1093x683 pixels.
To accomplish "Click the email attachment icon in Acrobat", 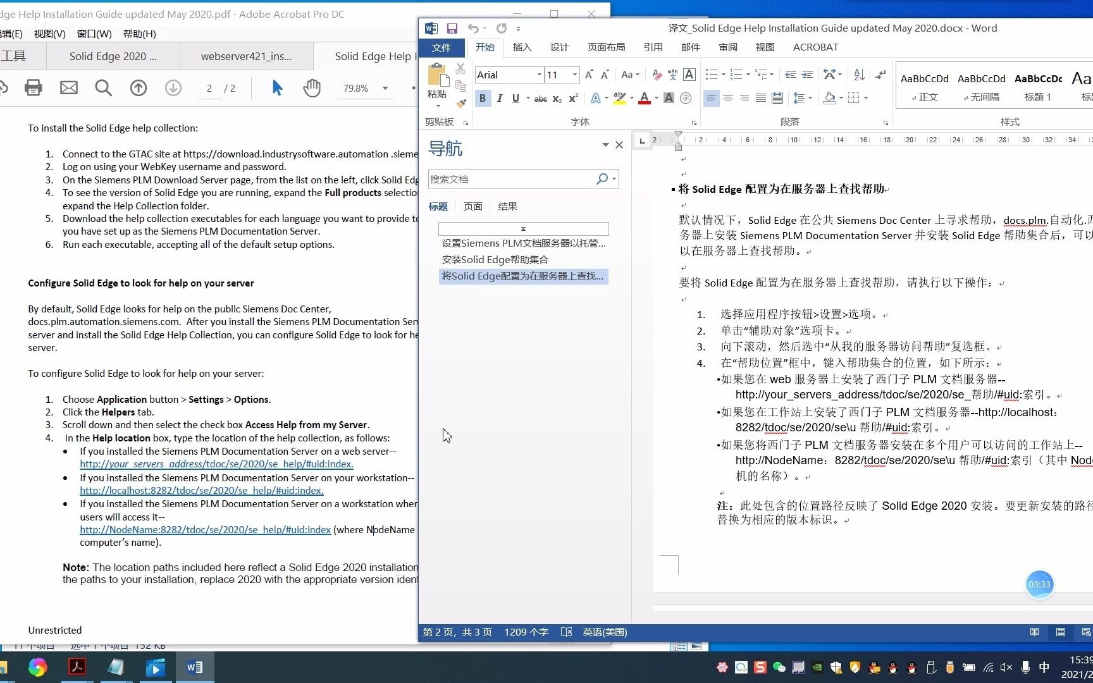I will 68,88.
